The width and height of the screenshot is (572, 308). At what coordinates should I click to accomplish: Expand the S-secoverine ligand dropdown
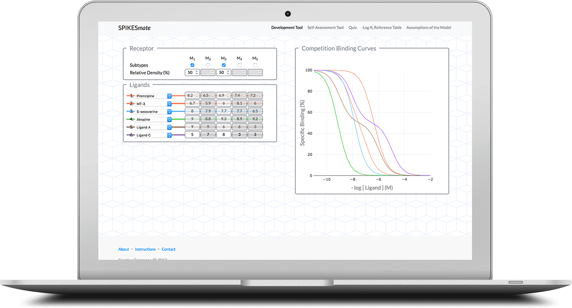(x=169, y=111)
